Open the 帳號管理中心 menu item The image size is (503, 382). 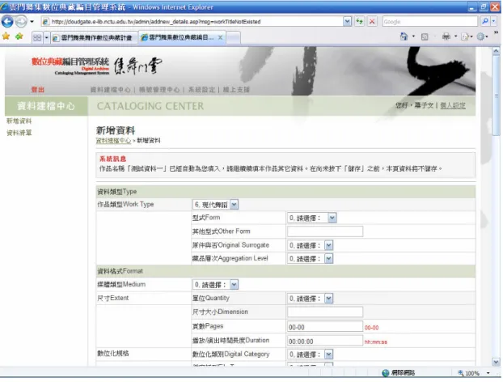point(159,90)
